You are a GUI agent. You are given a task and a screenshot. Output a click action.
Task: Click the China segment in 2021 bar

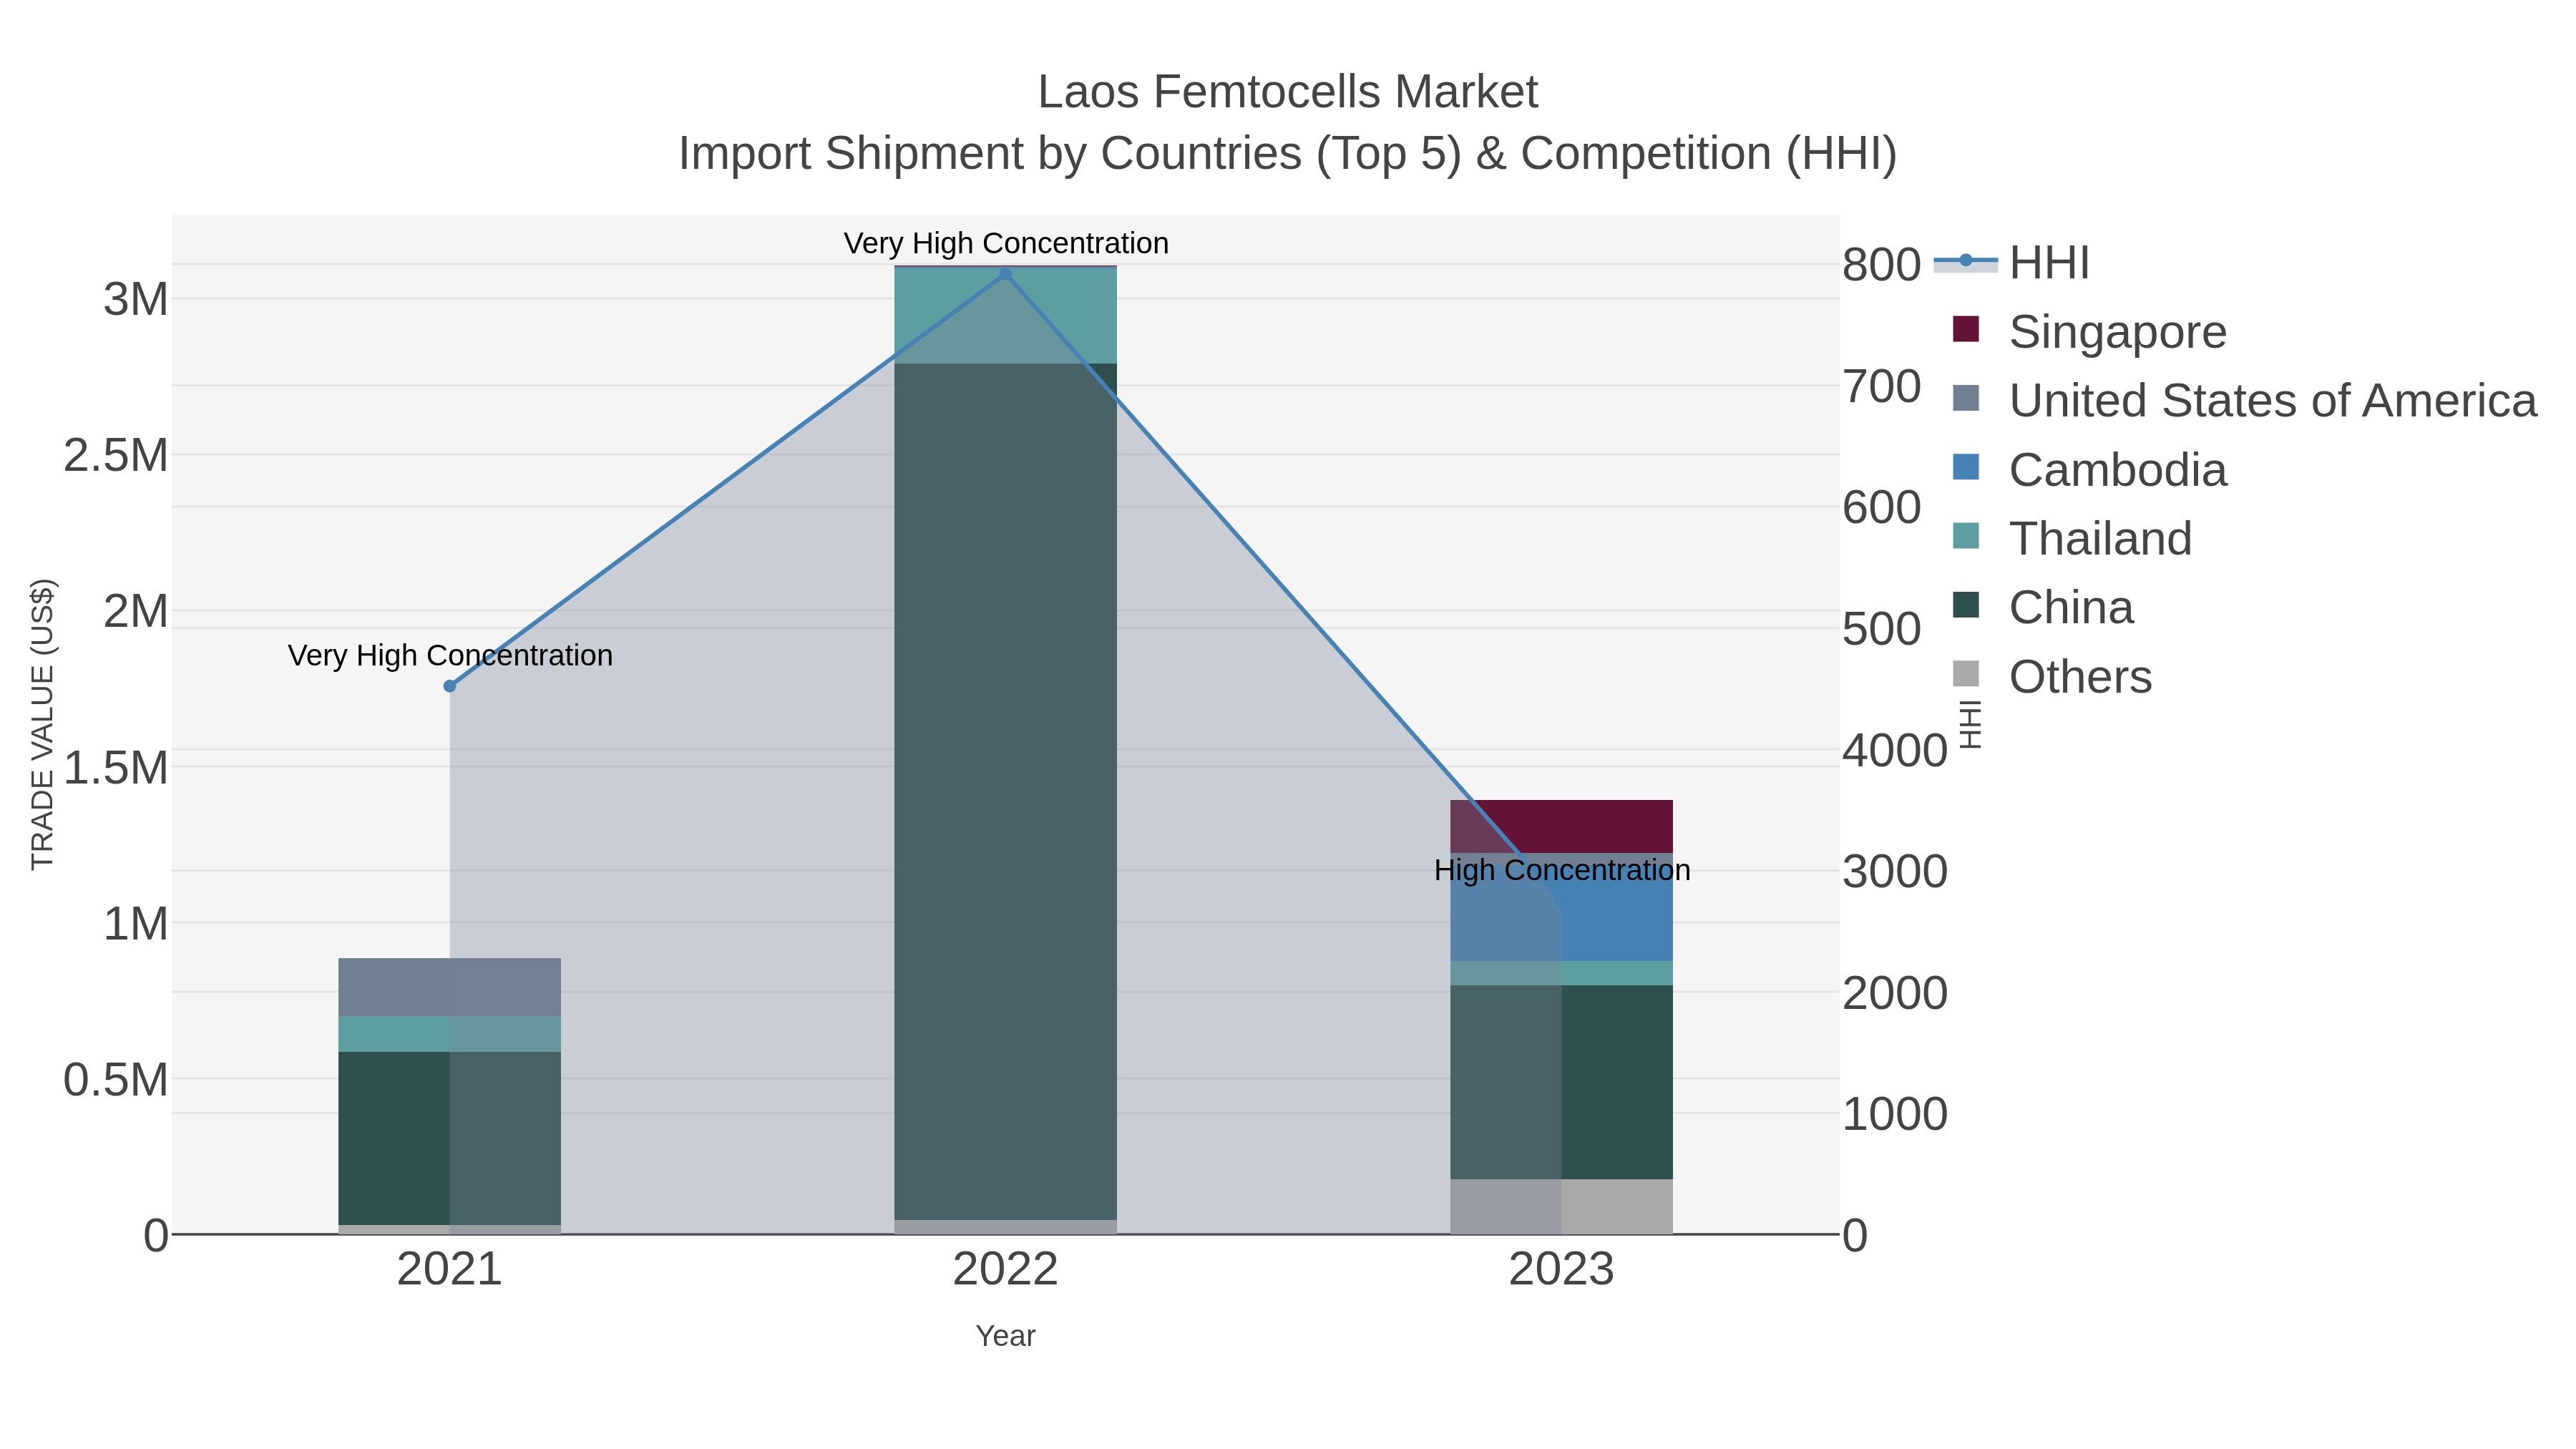450,1138
